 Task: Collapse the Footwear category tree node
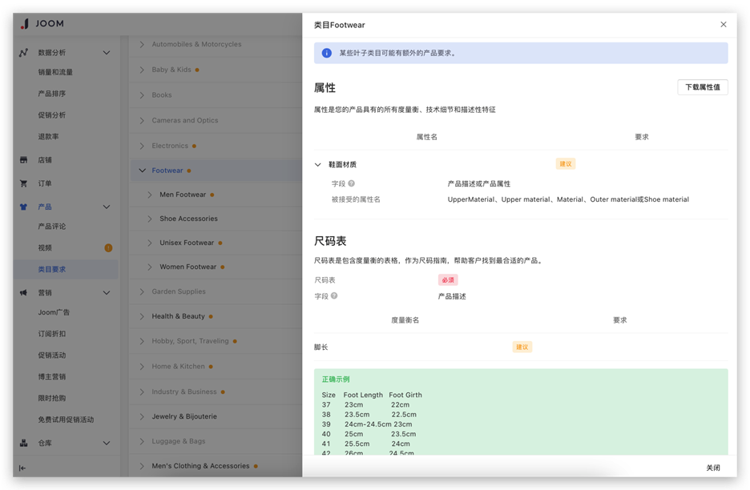pos(143,171)
